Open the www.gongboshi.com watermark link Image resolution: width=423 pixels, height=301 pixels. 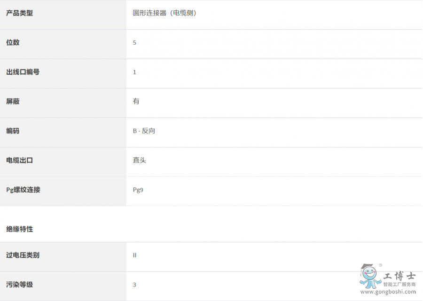click(387, 292)
